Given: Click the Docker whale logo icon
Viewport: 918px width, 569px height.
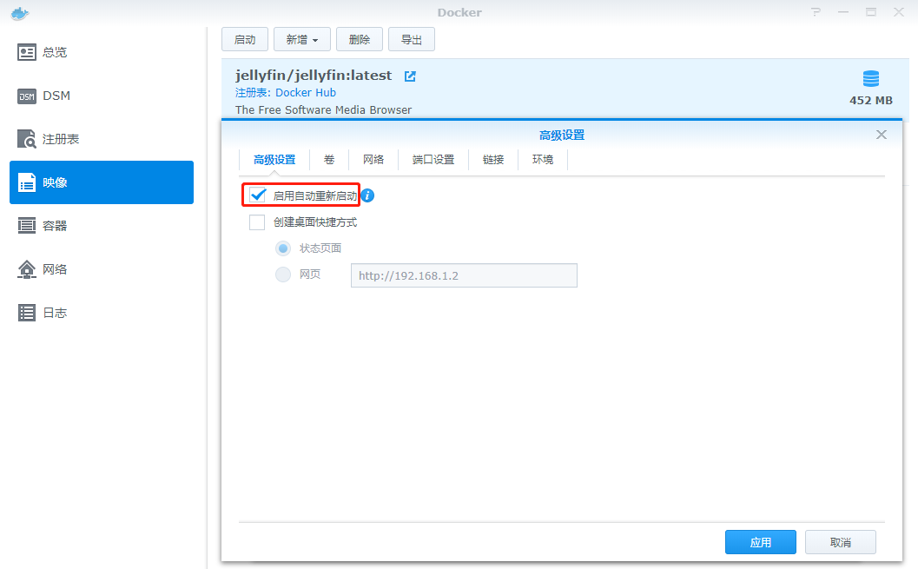Looking at the screenshot, I should click(x=20, y=13).
